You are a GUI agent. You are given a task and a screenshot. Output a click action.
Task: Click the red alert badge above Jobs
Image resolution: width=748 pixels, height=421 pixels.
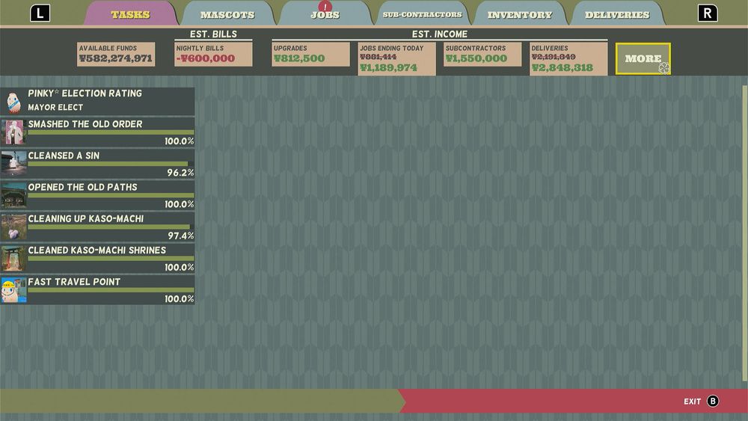[x=325, y=6]
